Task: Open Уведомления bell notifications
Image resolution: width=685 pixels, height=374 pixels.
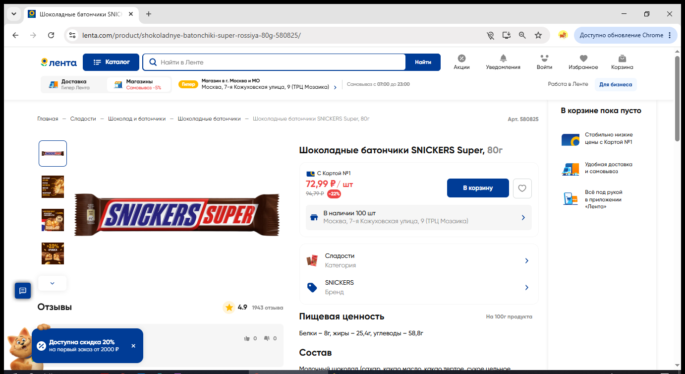Action: pos(503,62)
